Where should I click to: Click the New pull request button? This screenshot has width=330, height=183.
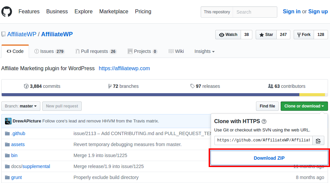coord(62,106)
